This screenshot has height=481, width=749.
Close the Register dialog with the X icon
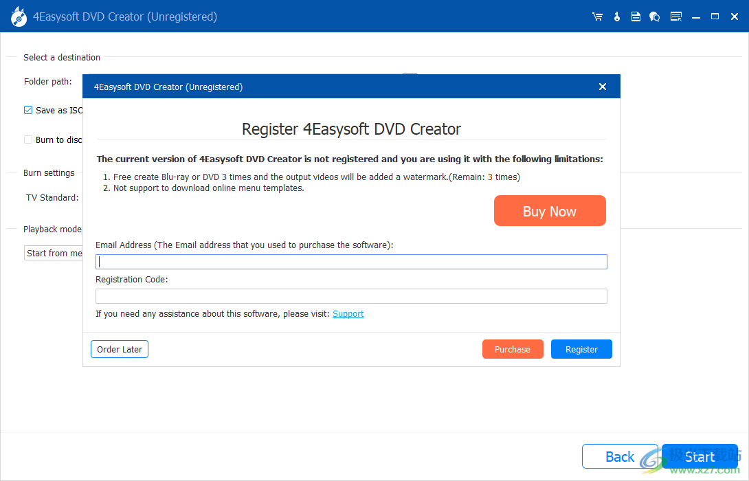pos(603,87)
